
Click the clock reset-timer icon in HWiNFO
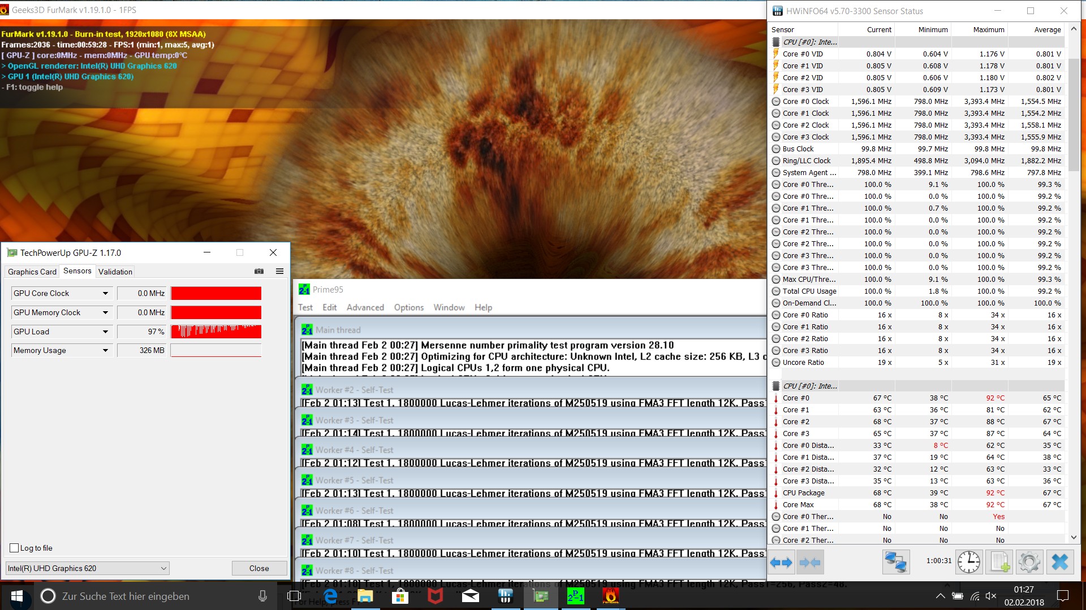coord(969,563)
